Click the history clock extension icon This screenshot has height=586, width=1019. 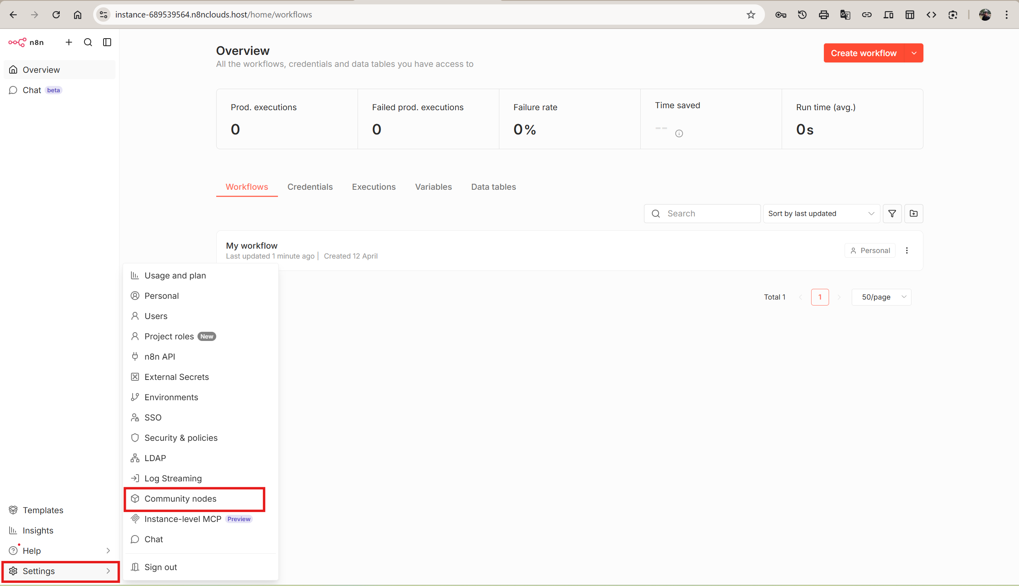click(x=802, y=15)
